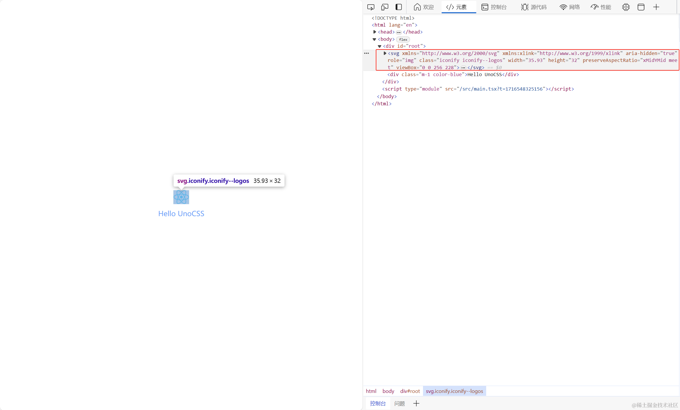Viewport: 680px width, 410px height.
Task: Open the 问题 (Issues) tab
Action: click(x=400, y=403)
